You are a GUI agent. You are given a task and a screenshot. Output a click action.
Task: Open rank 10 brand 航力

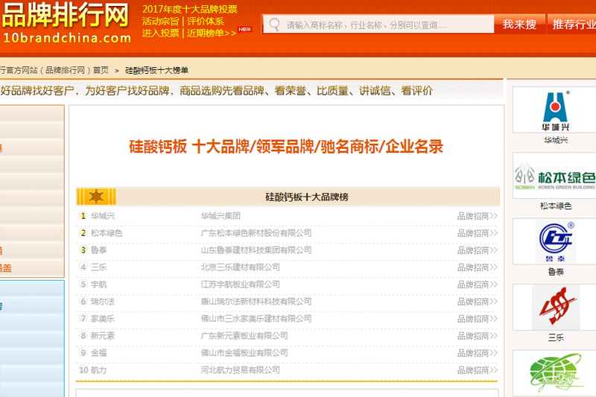99,369
